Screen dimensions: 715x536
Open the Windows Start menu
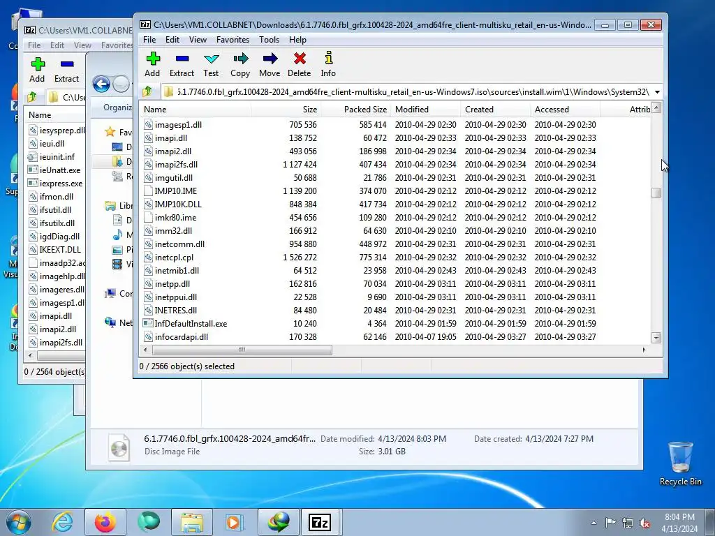(19, 522)
